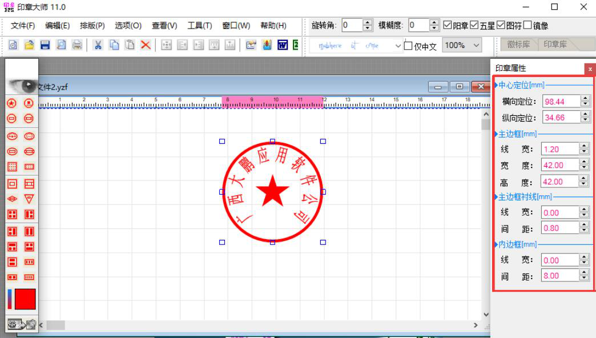Select the diamond seal template
This screenshot has height=338, width=596.
tap(12, 199)
